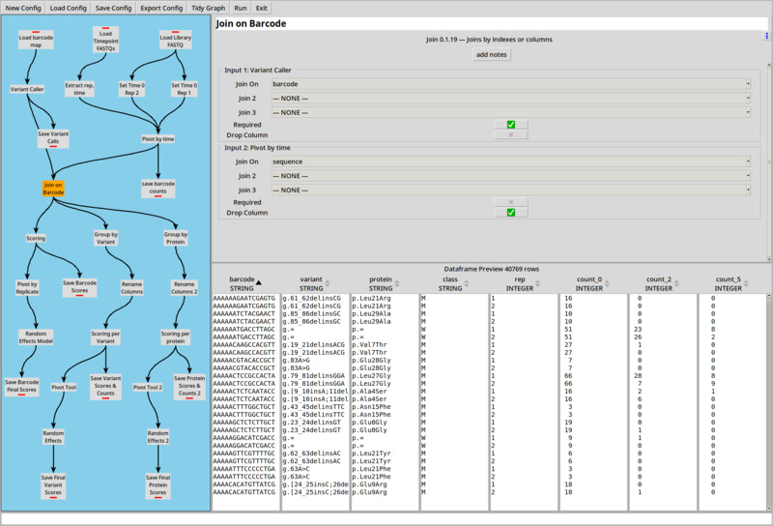Screen dimensions: 773x526
Task: Open Input 1 Join On barcode dropdown
Action: click(511, 84)
